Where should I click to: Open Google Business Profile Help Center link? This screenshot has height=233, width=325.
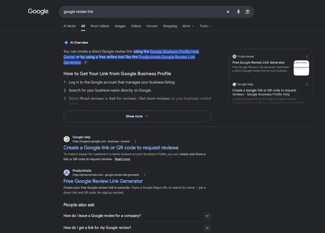[174, 51]
